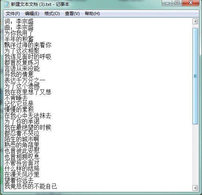Click the line 言语从来没能
The height and width of the screenshot is (195, 202).
pos(22,69)
